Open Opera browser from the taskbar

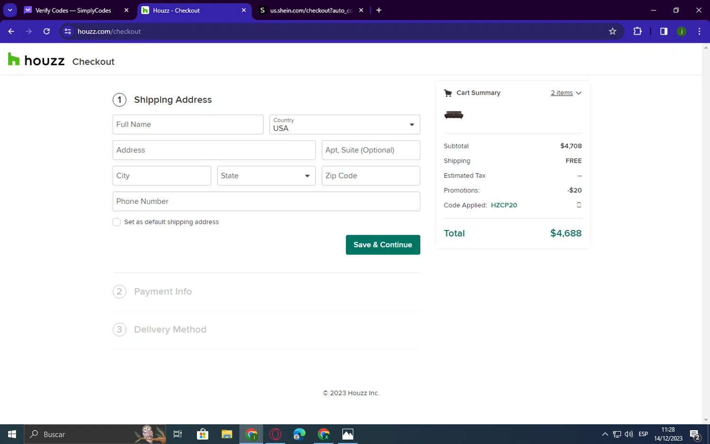tap(275, 434)
